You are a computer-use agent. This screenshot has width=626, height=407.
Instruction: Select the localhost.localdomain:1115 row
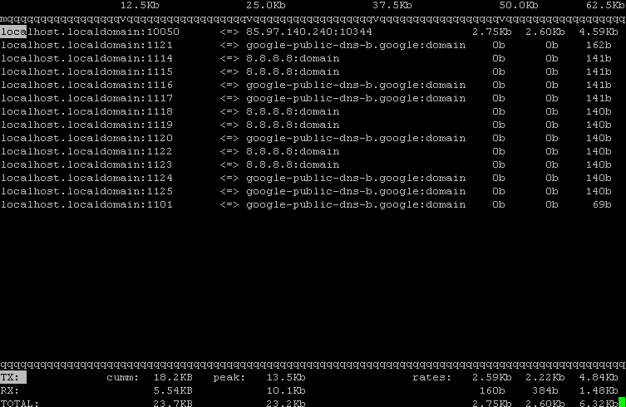point(306,71)
